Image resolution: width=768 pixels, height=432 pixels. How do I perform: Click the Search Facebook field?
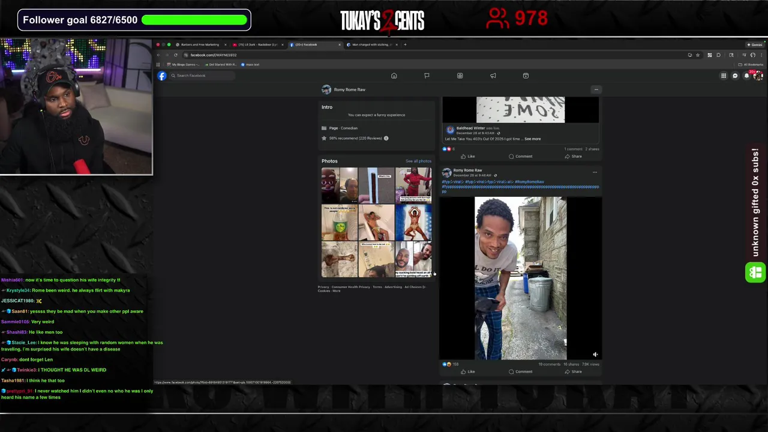(x=201, y=76)
